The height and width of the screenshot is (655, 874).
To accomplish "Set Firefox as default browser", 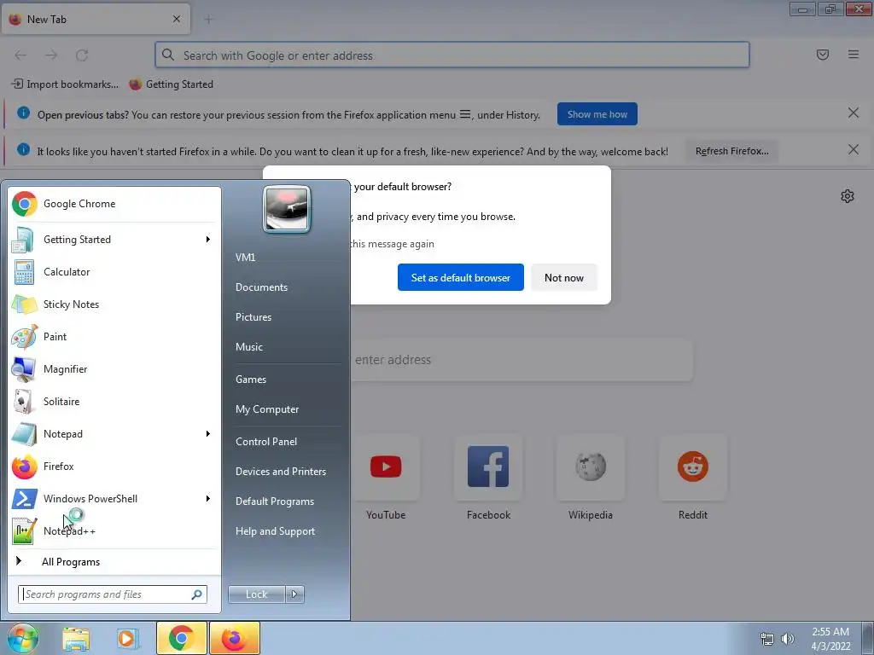I will 460,277.
